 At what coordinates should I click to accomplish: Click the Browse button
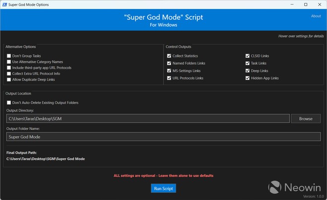306,118
